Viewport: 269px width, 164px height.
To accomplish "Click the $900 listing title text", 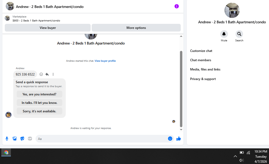I will [36, 21].
